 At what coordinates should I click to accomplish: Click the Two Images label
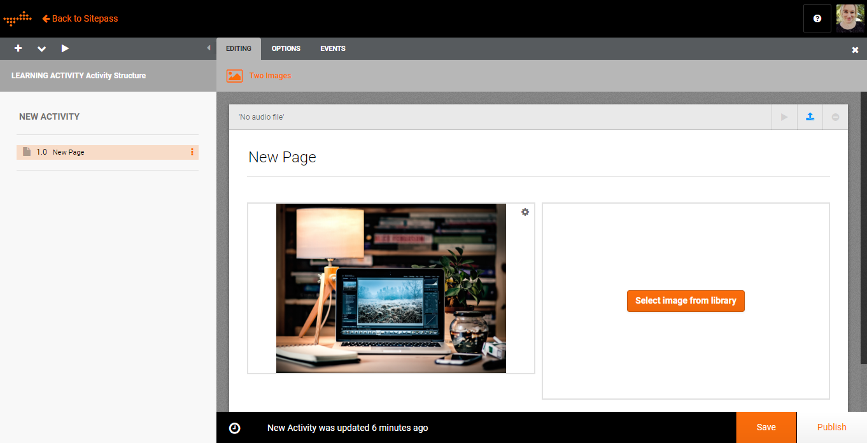(270, 76)
